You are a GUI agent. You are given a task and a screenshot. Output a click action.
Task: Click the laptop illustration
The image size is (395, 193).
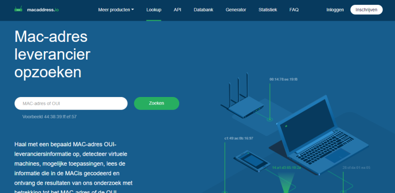322,135
